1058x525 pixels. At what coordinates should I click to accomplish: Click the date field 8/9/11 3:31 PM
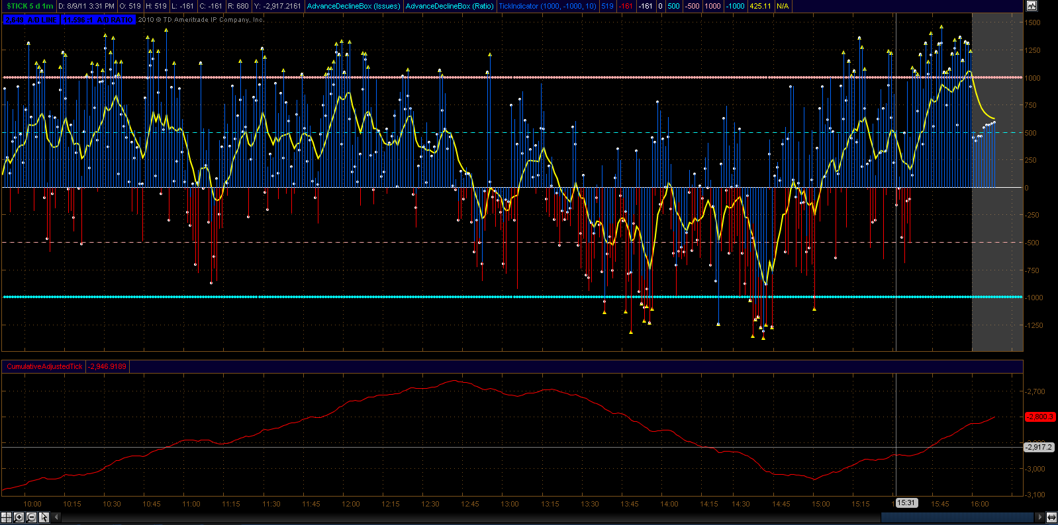click(87, 6)
